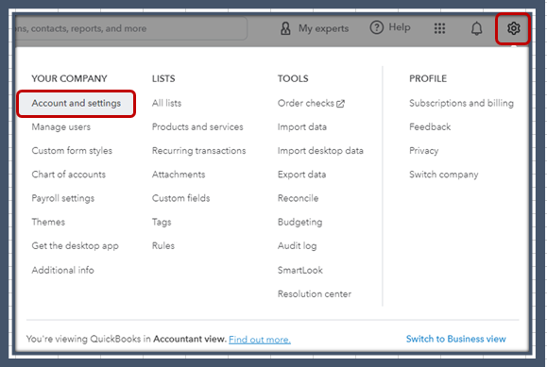The width and height of the screenshot is (547, 367).
Task: Open Custom fields
Action: click(x=181, y=198)
